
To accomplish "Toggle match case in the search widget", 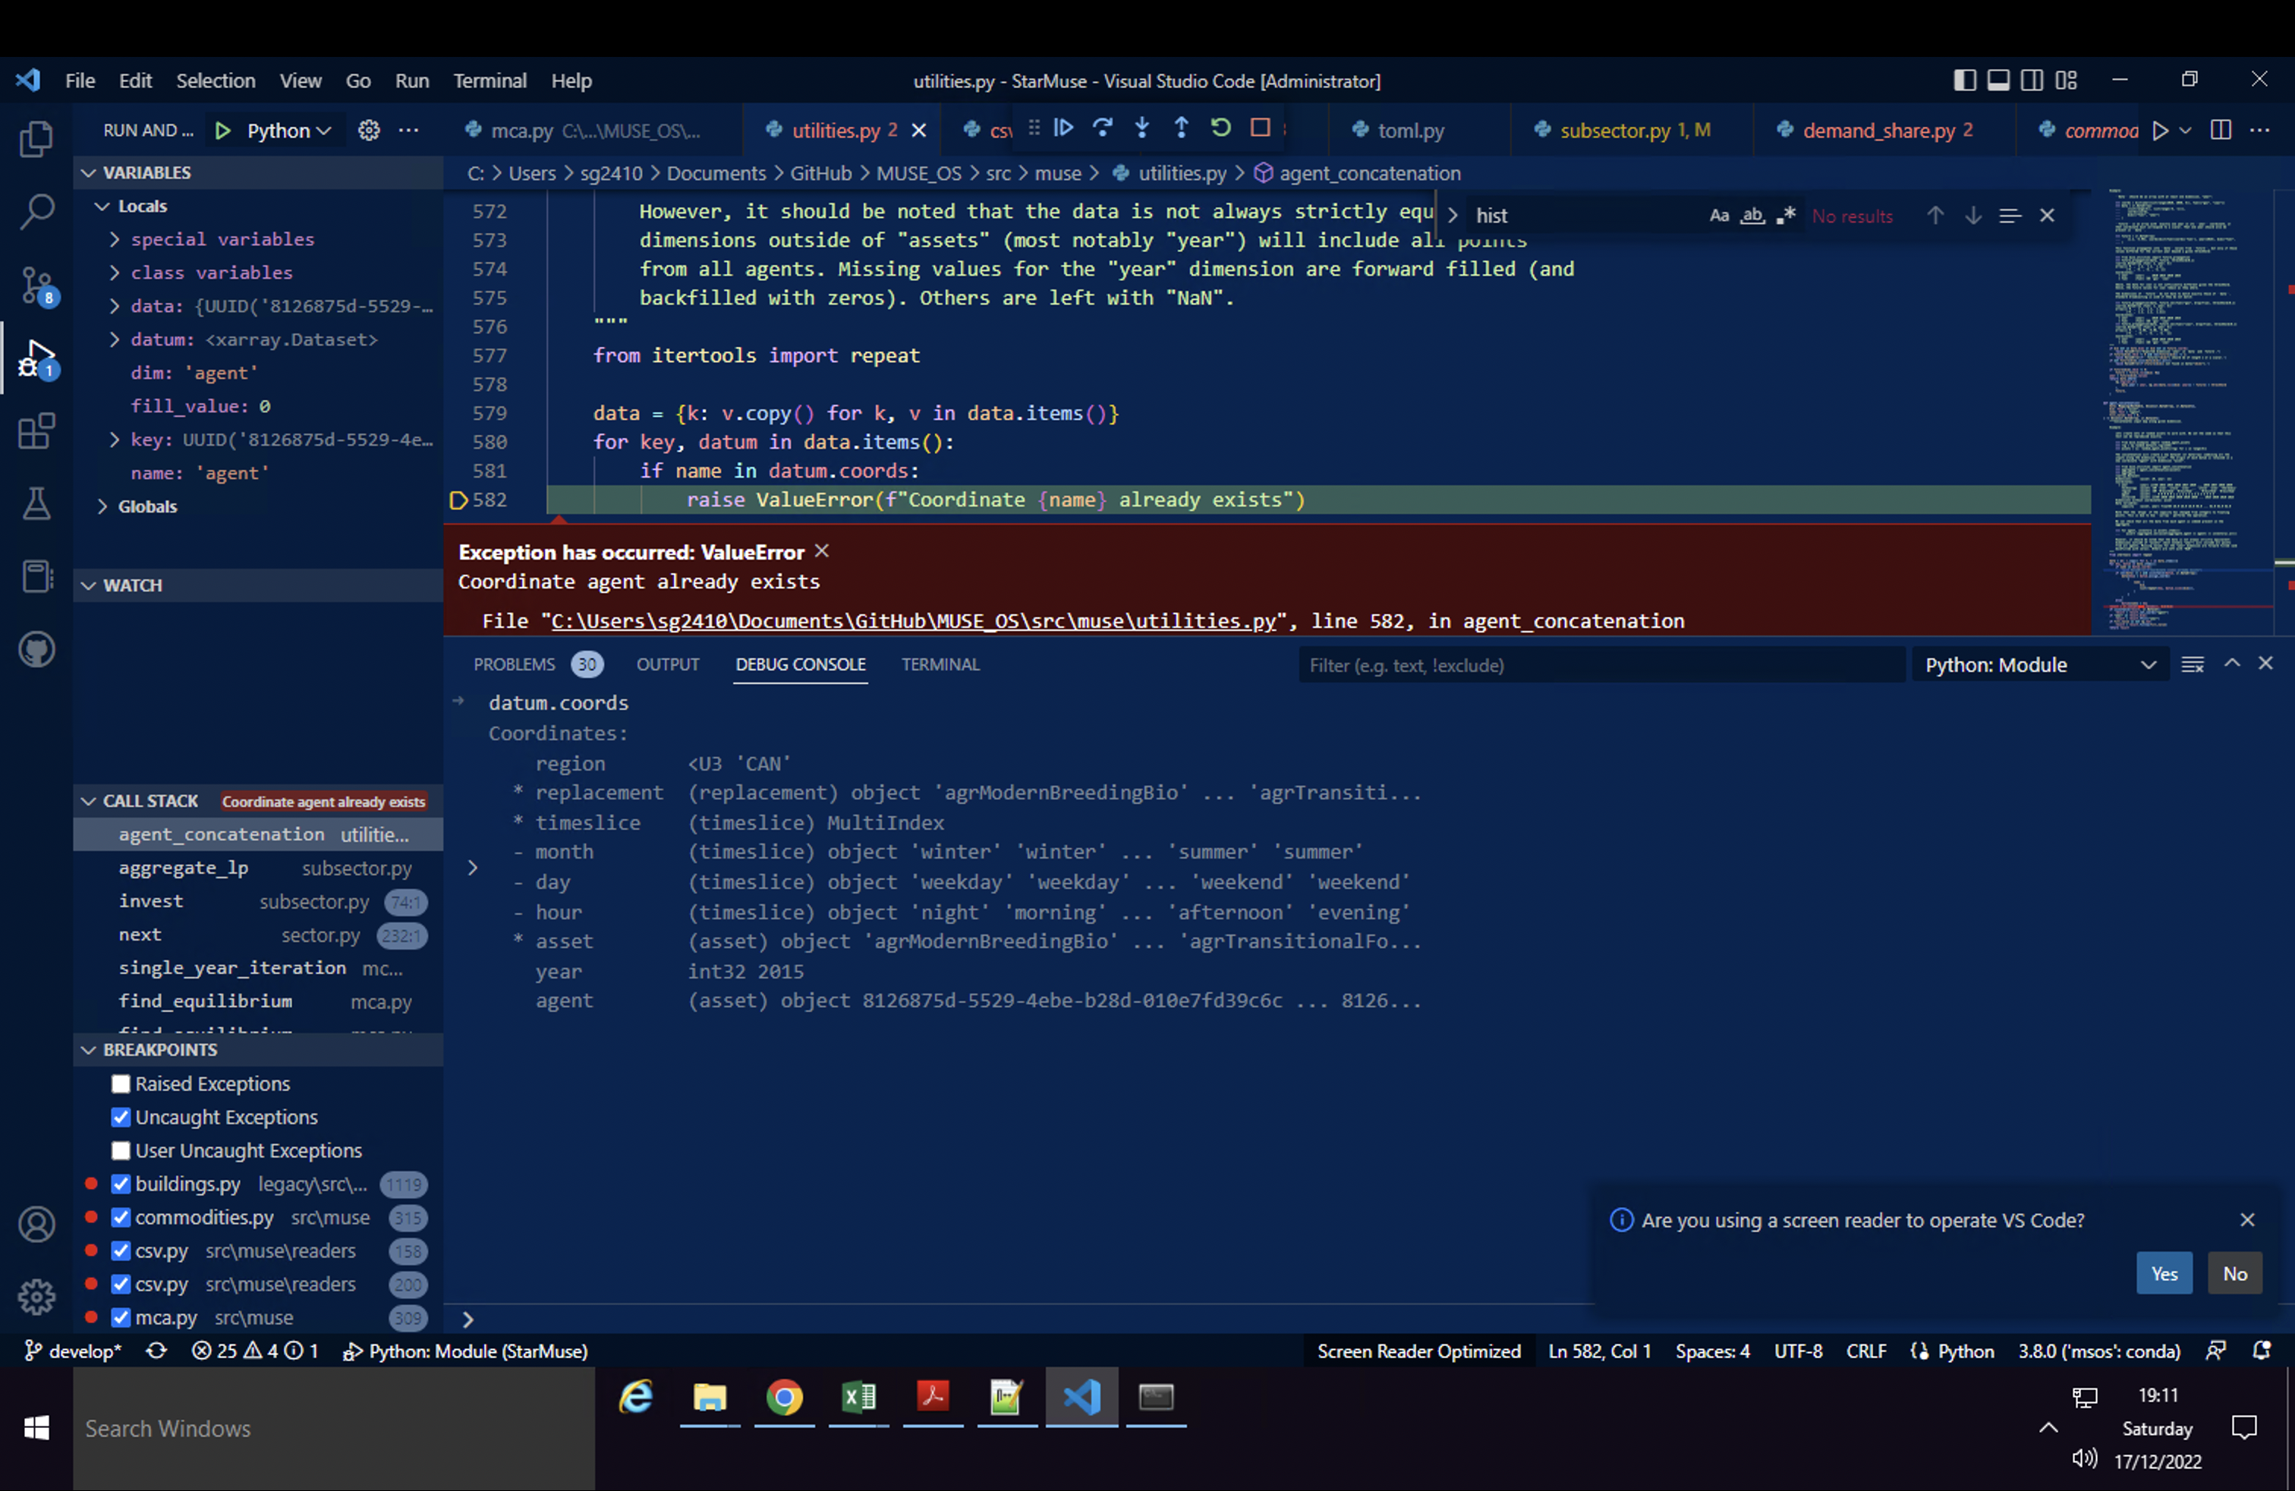I will [1719, 214].
